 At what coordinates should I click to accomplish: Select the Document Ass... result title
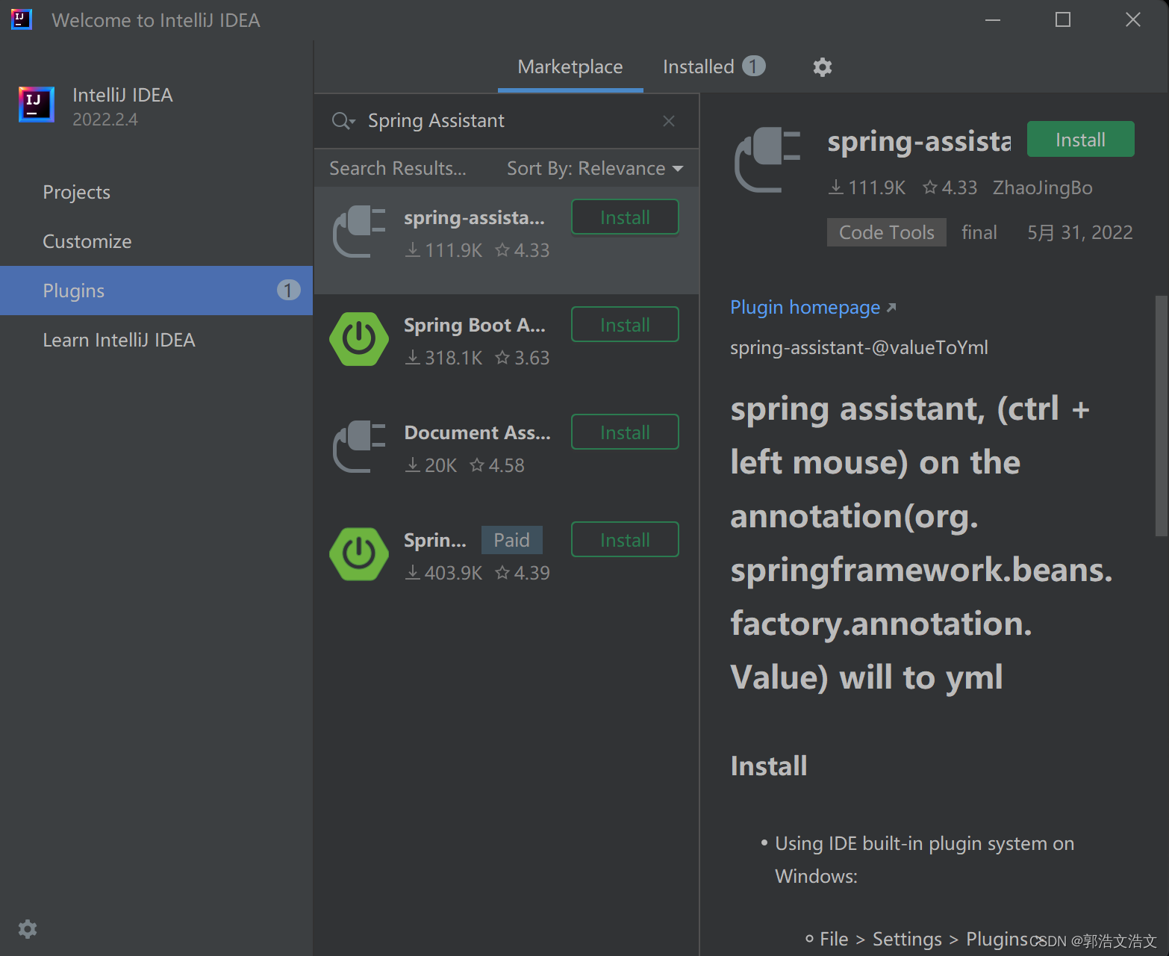click(477, 433)
